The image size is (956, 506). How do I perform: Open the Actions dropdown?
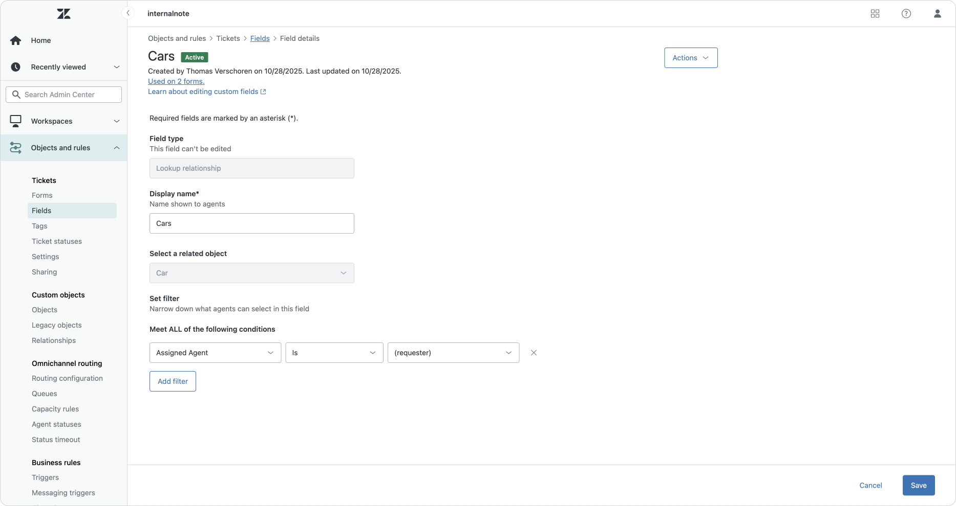pos(690,58)
